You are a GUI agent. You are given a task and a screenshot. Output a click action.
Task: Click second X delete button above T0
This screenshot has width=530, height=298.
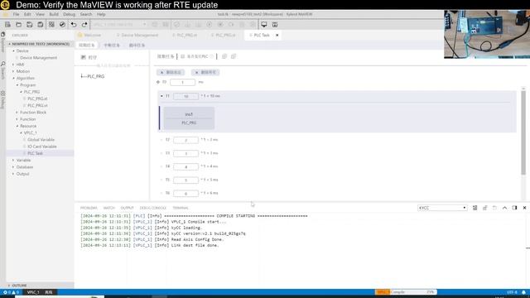[205, 72]
